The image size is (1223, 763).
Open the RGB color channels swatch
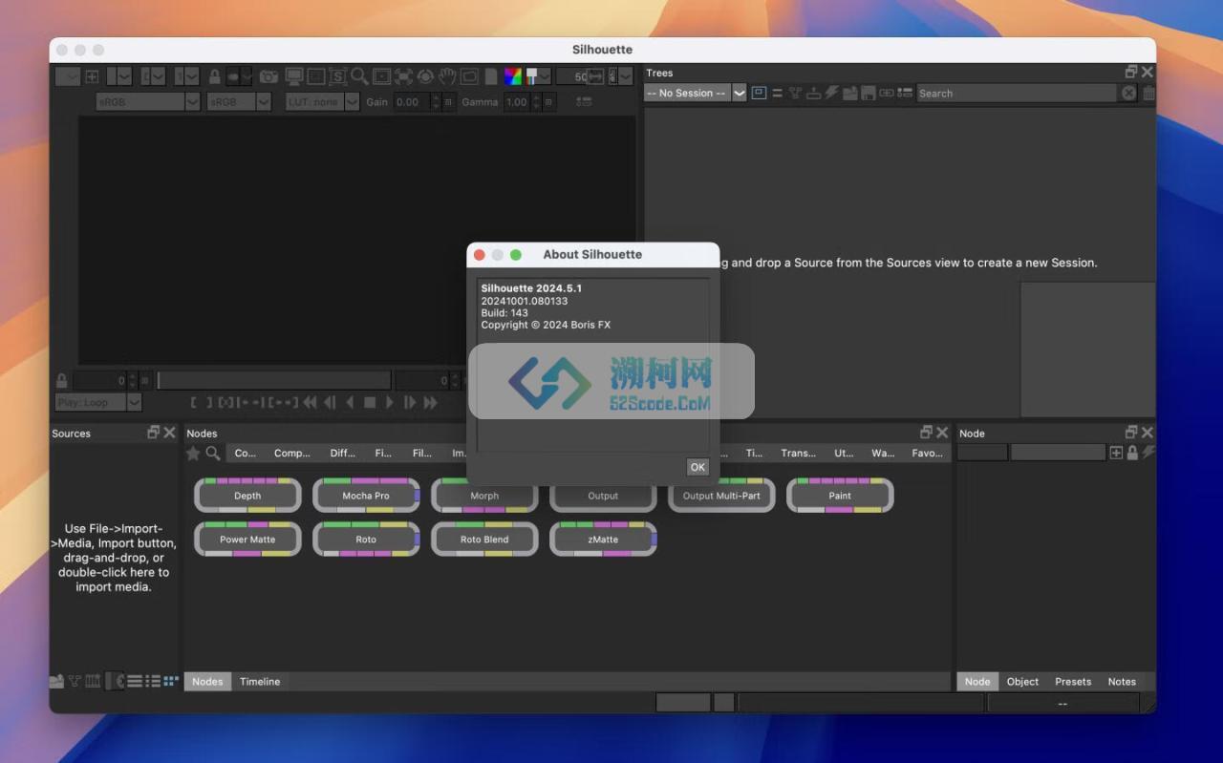click(513, 76)
